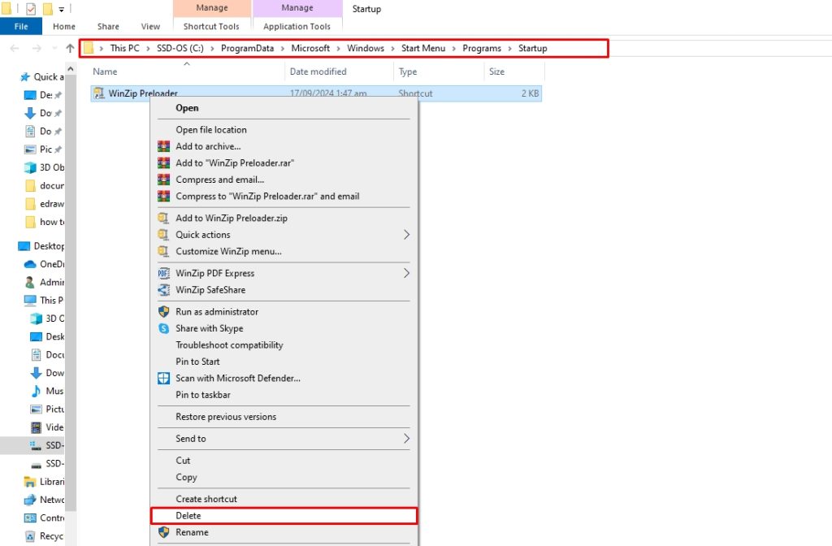The height and width of the screenshot is (546, 832).
Task: Switch to the Home ribbon tab
Action: coord(64,27)
